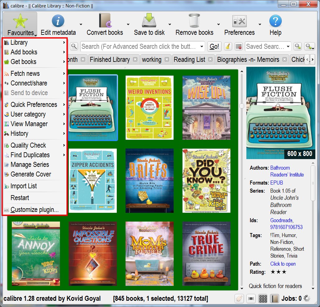Switch to the Reading List tab
The image size is (320, 307).
(190, 59)
